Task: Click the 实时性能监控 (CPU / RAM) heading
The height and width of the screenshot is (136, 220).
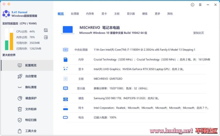Action: 19,24
